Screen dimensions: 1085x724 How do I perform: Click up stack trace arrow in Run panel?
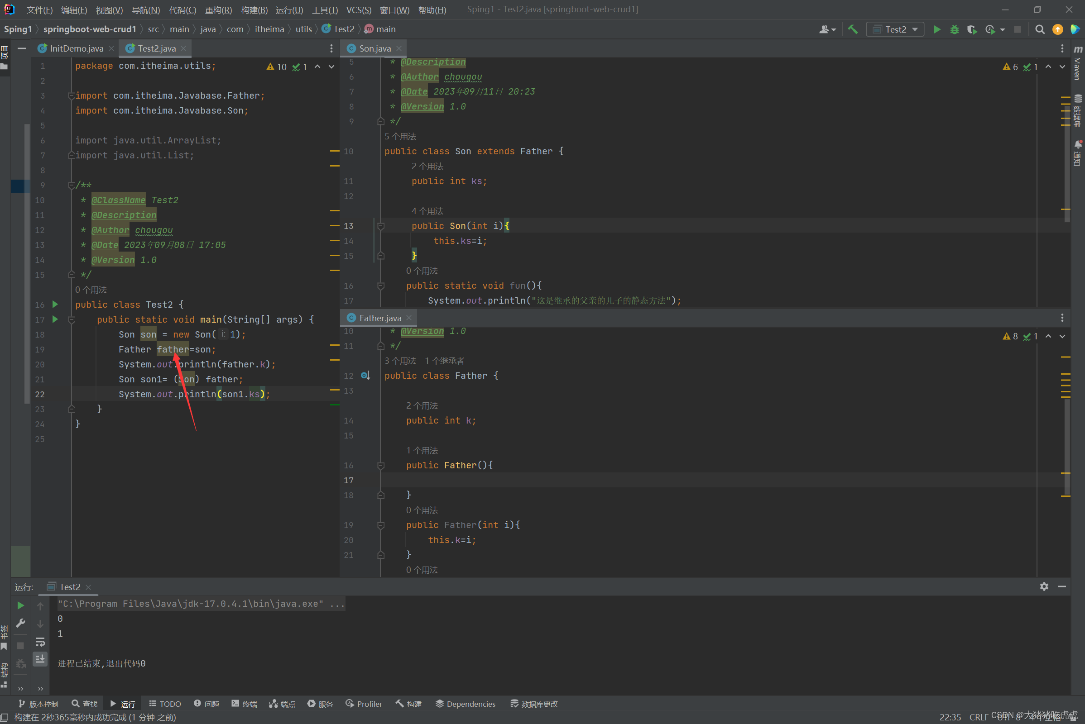[40, 606]
